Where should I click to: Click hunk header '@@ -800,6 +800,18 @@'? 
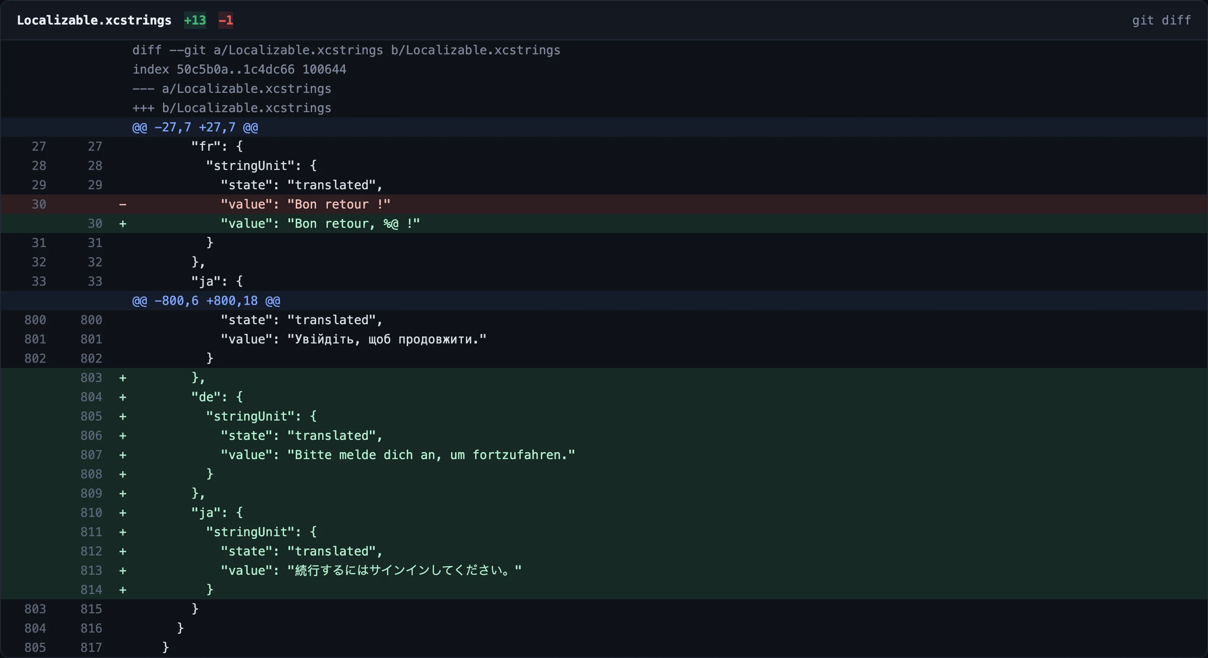click(604, 301)
